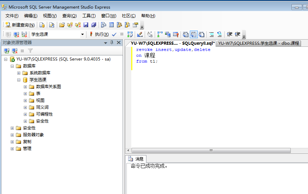The height and width of the screenshot is (194, 308).
Task: Click the 执行(X) execute button
Action: tap(99, 34)
